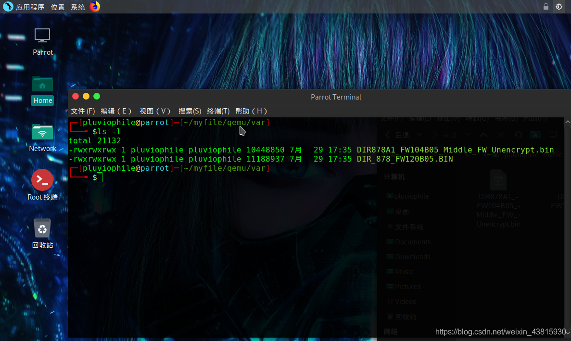Launch Firefox from the top panel
Screen dimensions: 571x341
(x=95, y=7)
